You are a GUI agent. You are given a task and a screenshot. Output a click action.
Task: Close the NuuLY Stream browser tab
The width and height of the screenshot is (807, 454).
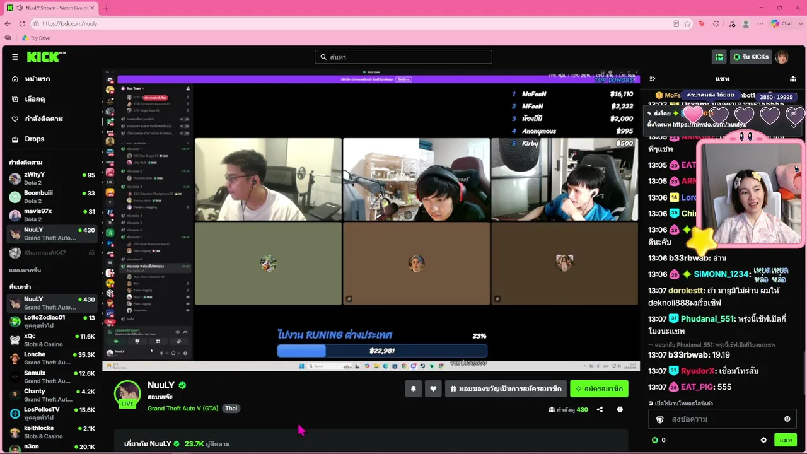point(92,8)
